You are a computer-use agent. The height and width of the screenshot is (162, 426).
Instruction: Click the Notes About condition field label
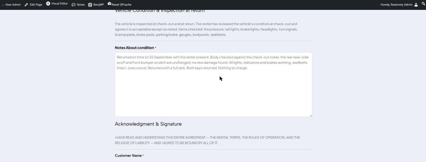click(134, 48)
